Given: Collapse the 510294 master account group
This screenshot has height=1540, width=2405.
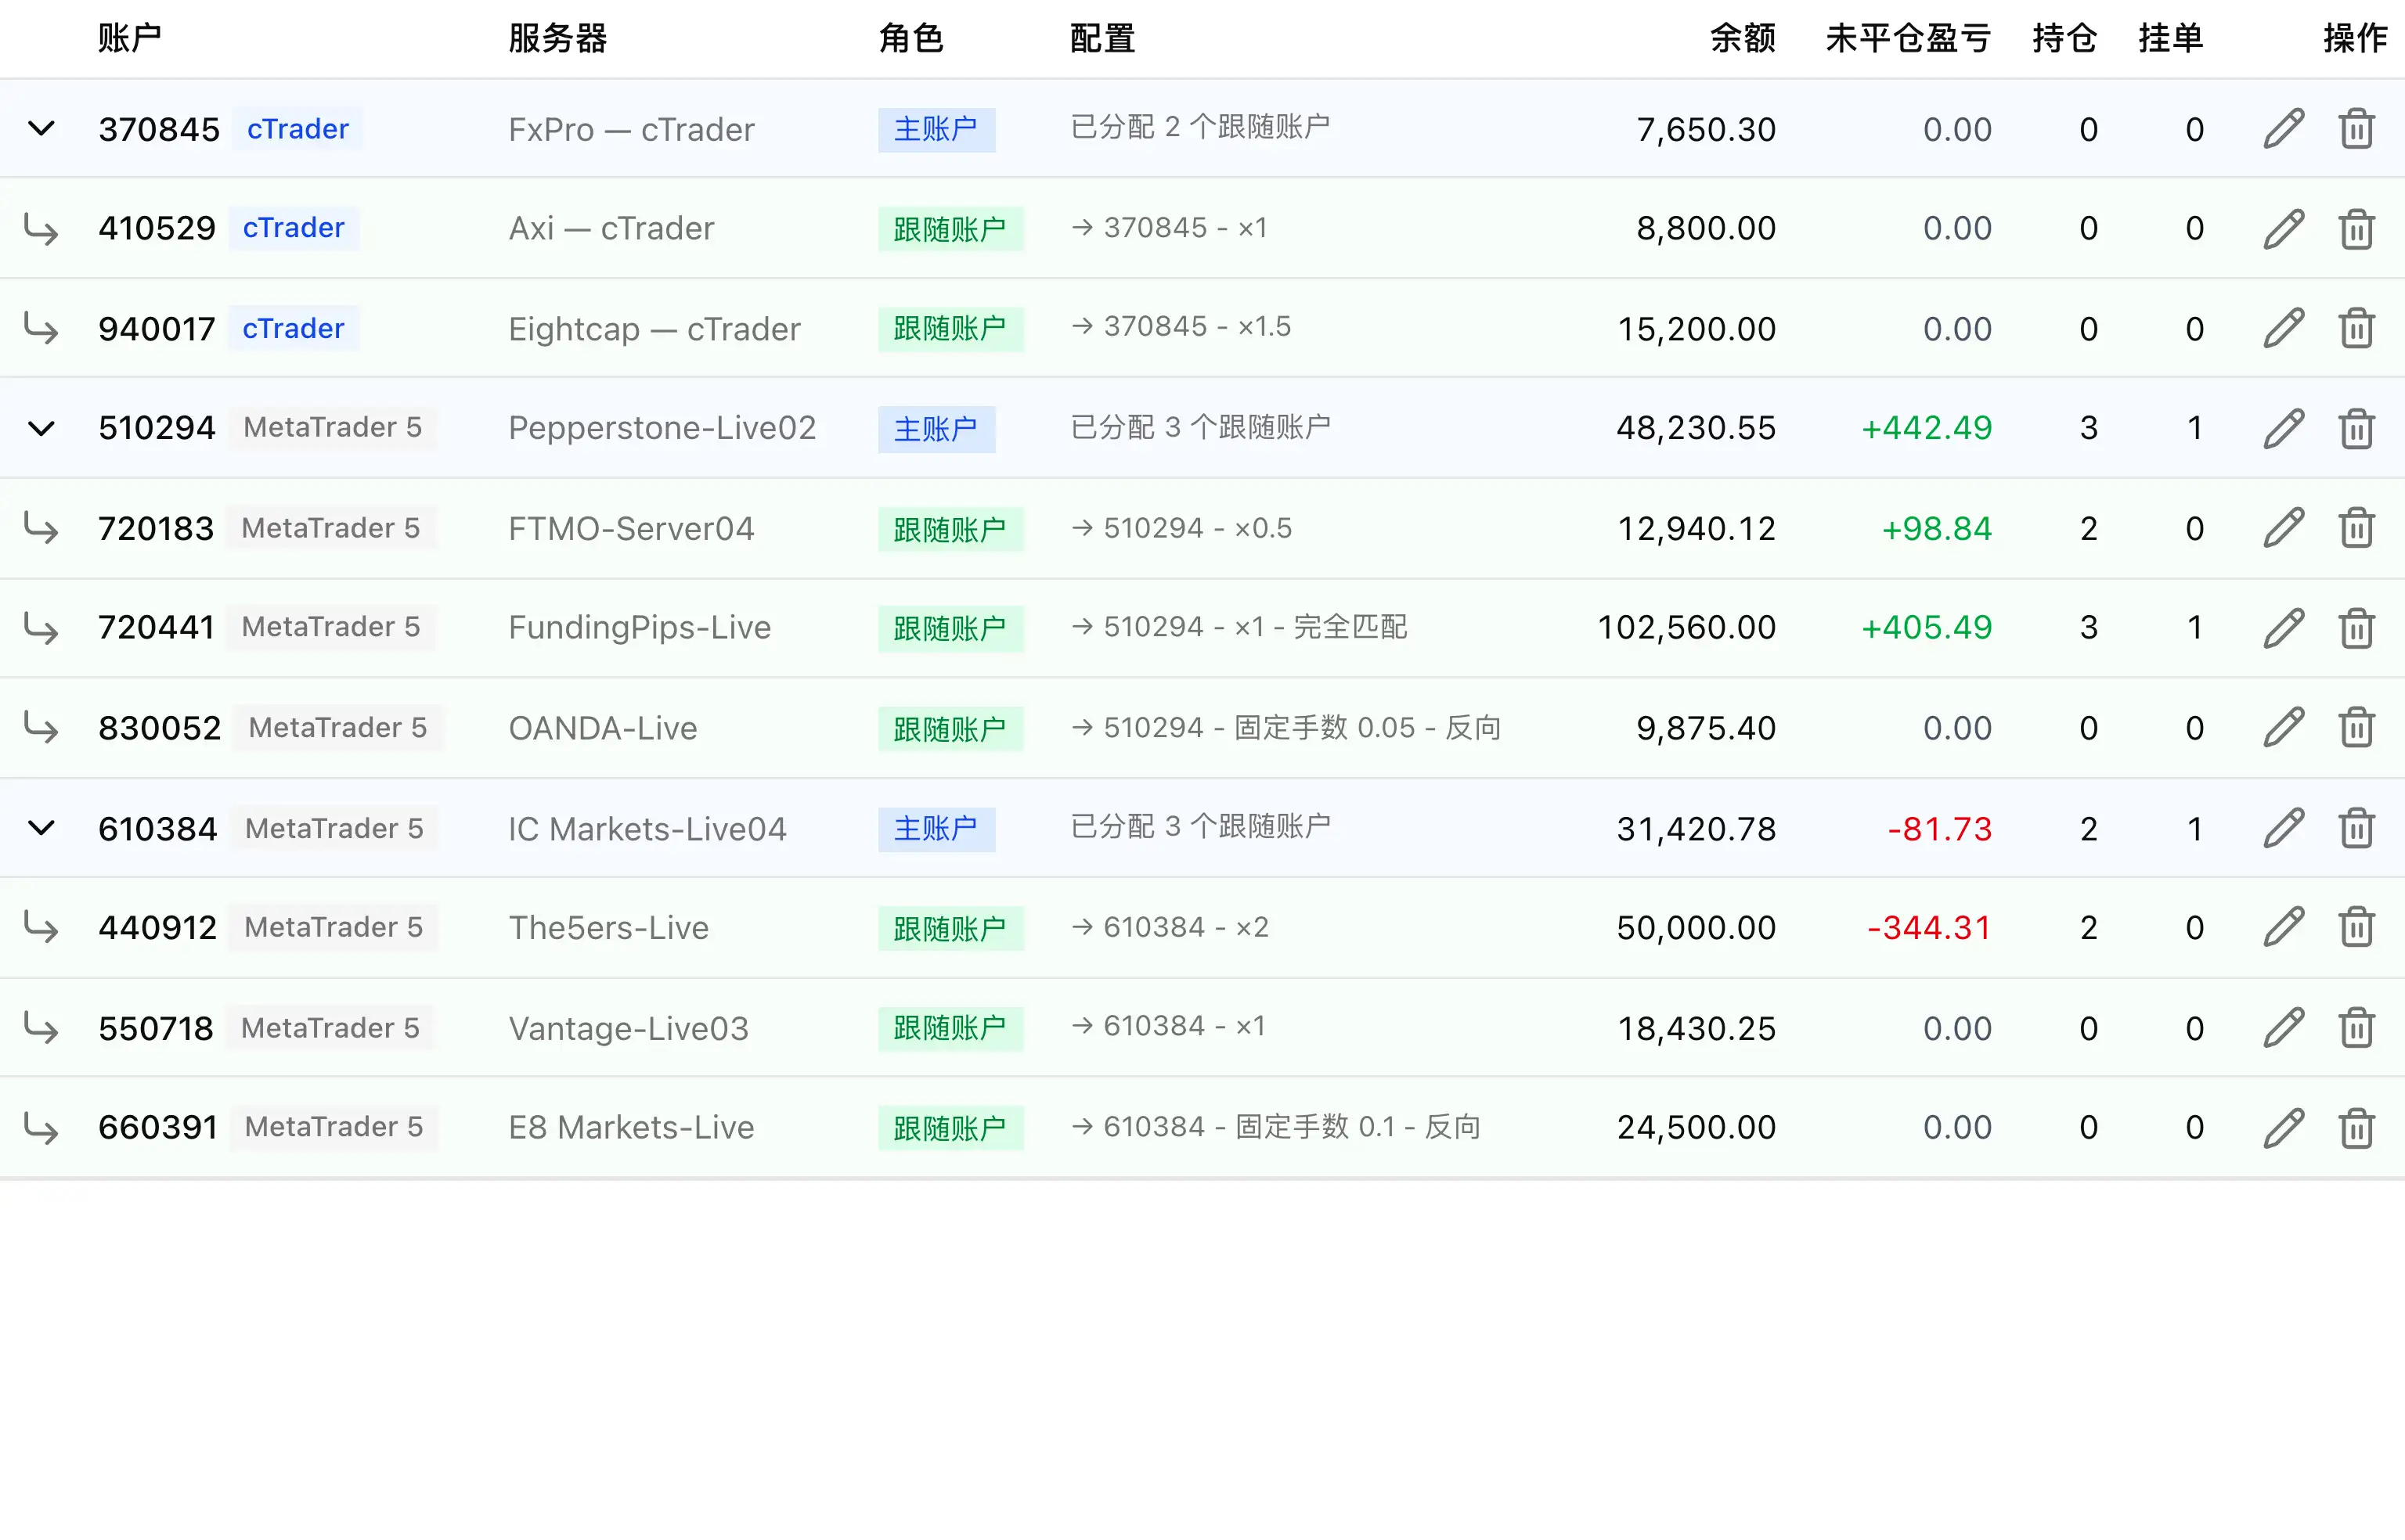Looking at the screenshot, I should pyautogui.click(x=41, y=429).
